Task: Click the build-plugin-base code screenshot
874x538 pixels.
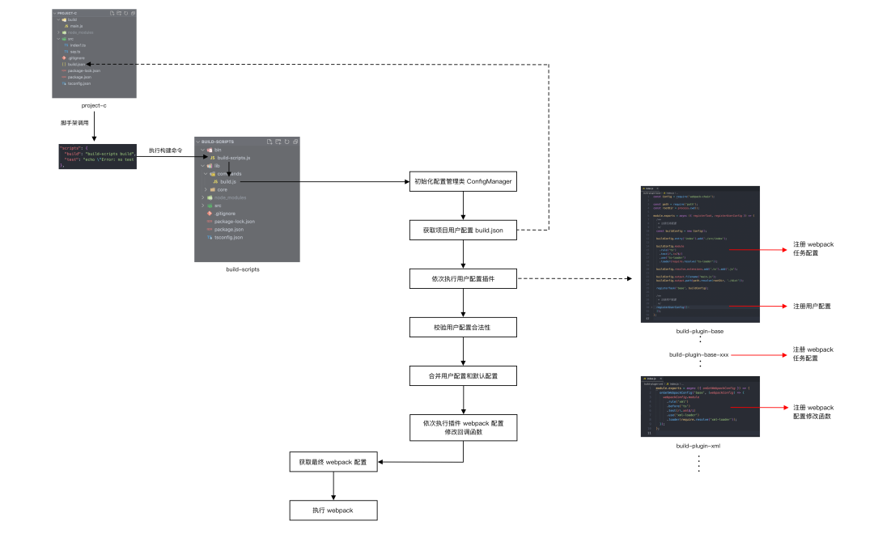Action: pyautogui.click(x=700, y=254)
